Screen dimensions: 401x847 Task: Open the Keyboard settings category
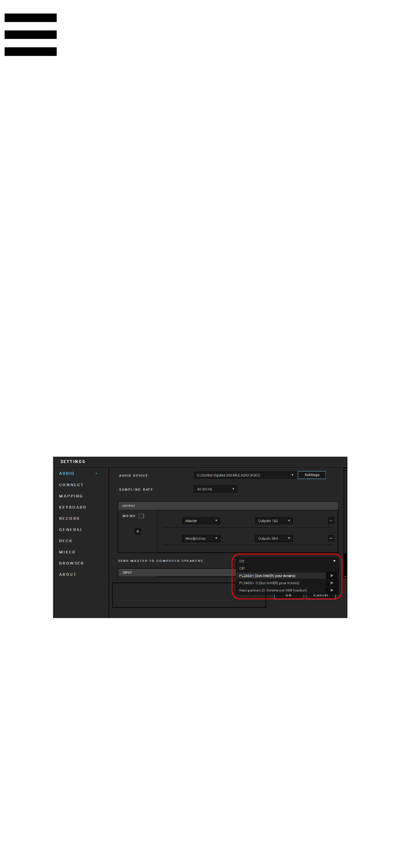(73, 507)
